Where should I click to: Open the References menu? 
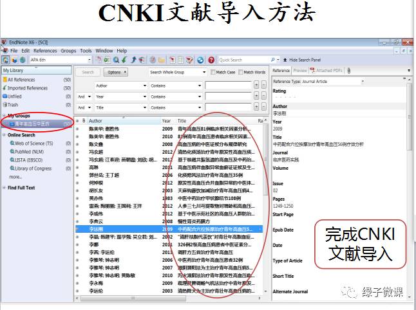tap(45, 51)
